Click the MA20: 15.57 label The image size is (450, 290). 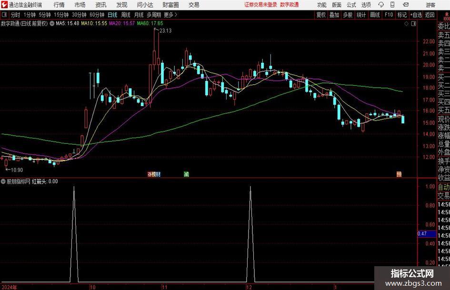[122, 23]
